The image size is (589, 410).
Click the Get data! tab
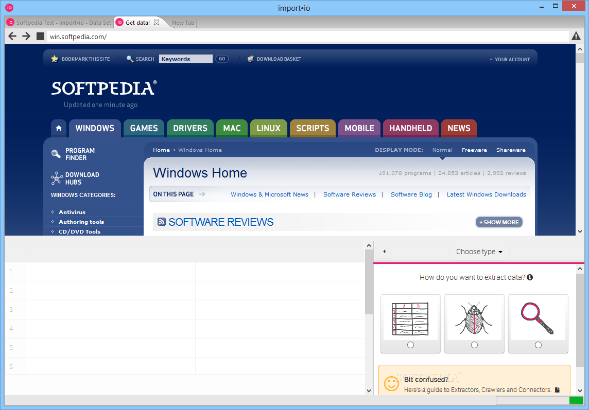point(137,23)
